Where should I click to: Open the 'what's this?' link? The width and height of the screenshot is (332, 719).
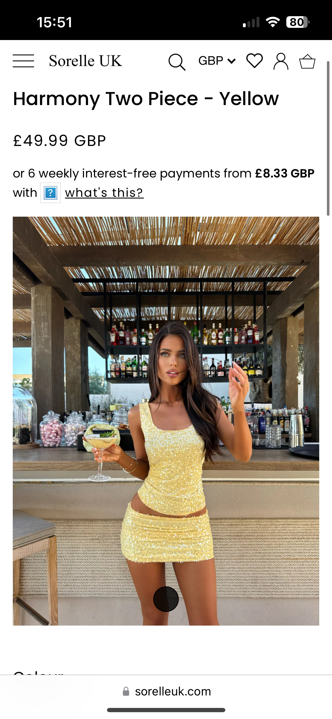click(104, 193)
